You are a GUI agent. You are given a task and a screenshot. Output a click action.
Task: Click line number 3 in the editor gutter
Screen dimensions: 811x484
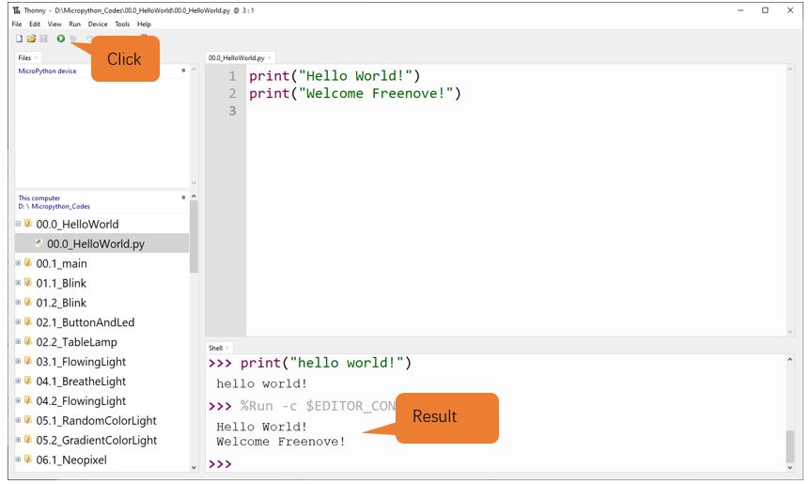point(232,111)
